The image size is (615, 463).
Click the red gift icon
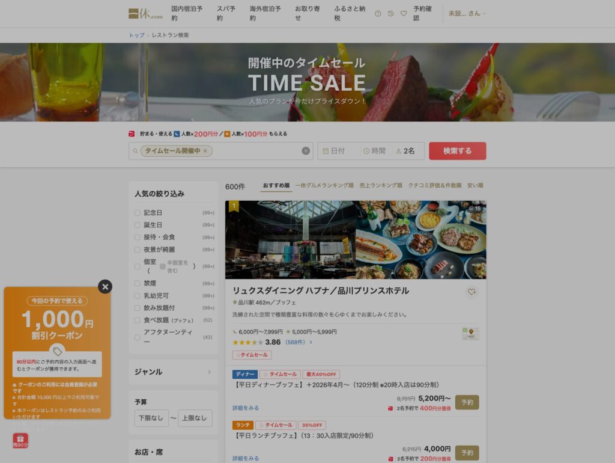click(x=21, y=440)
